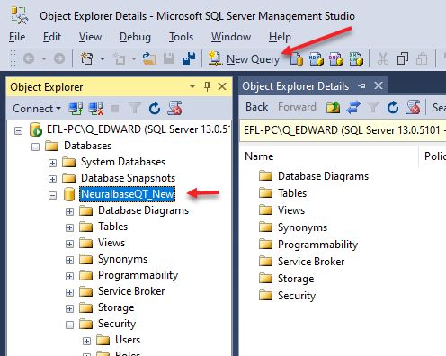Expand Programmability in Object Explorer tree
Viewport: 446px width, 356px height.
(x=69, y=276)
